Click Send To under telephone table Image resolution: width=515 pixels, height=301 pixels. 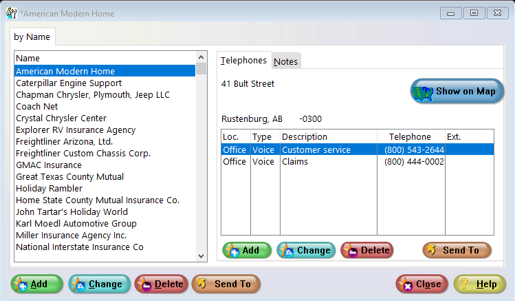[x=457, y=250]
